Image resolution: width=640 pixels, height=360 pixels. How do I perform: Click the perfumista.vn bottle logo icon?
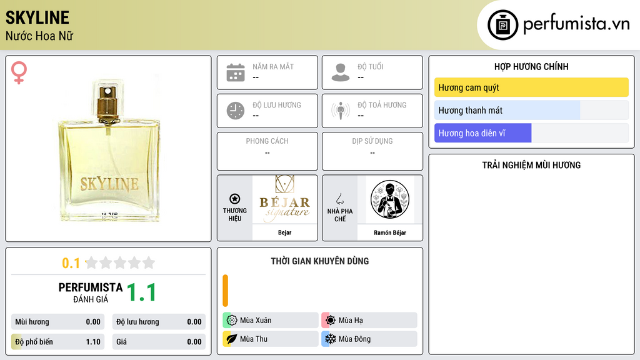pos(503,25)
